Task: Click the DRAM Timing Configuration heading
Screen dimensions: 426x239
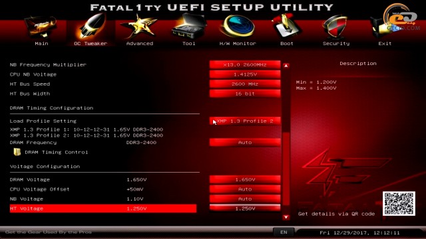Action: 51,108
